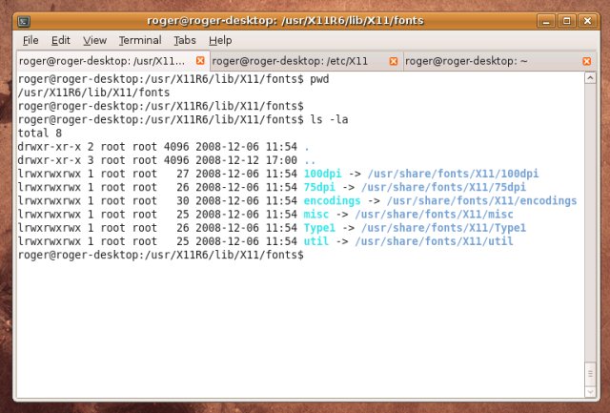
Task: Click the scrollbar up arrow
Action: (x=590, y=78)
